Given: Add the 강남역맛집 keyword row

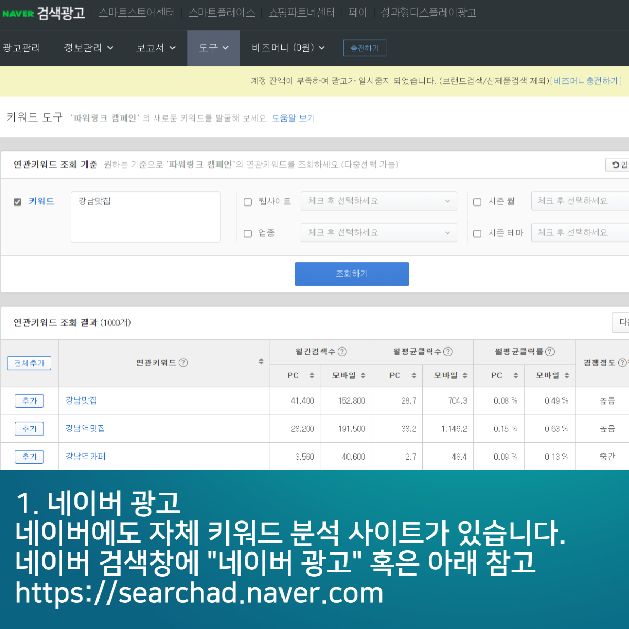Looking at the screenshot, I should click(29, 429).
